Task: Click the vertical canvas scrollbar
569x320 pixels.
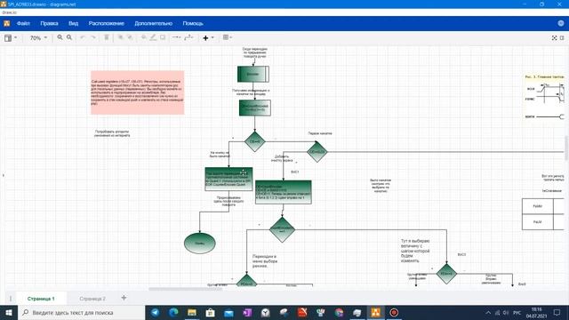Action: (566, 148)
